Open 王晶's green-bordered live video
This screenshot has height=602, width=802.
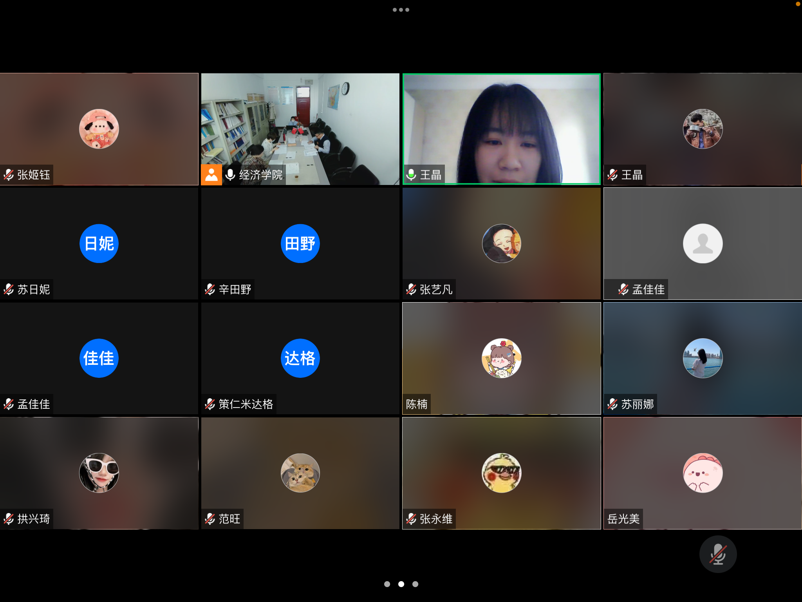[x=502, y=129]
